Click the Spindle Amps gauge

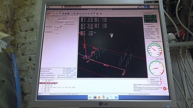click(157, 68)
